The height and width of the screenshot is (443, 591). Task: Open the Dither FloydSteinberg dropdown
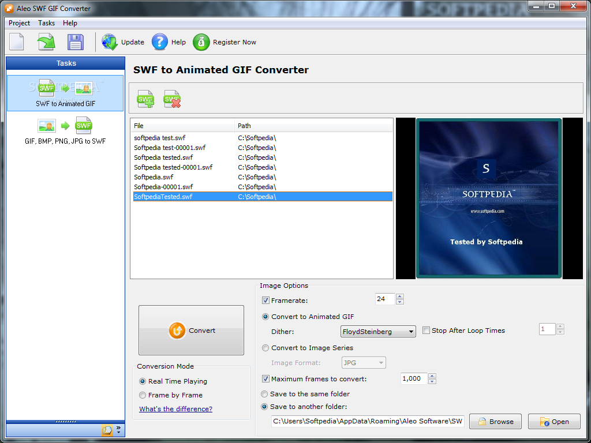point(378,332)
